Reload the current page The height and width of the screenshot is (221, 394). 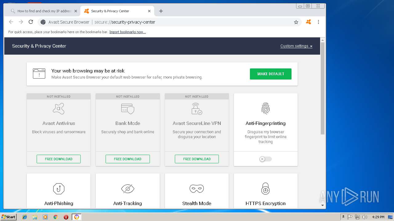click(31, 22)
